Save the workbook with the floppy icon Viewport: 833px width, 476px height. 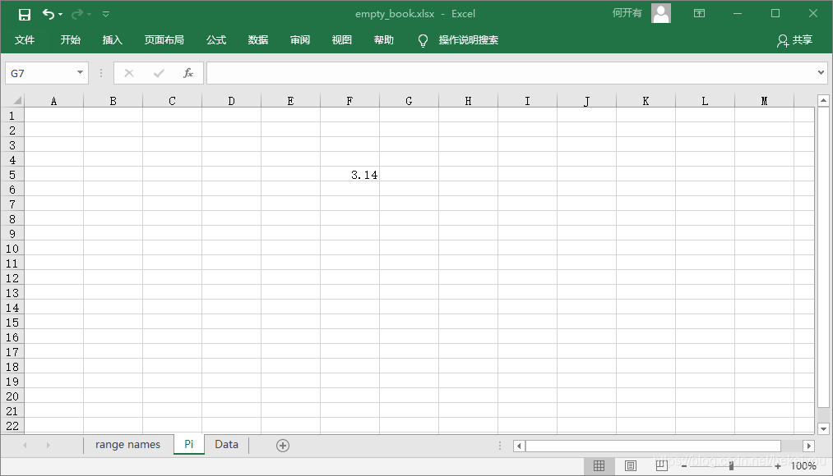[25, 14]
